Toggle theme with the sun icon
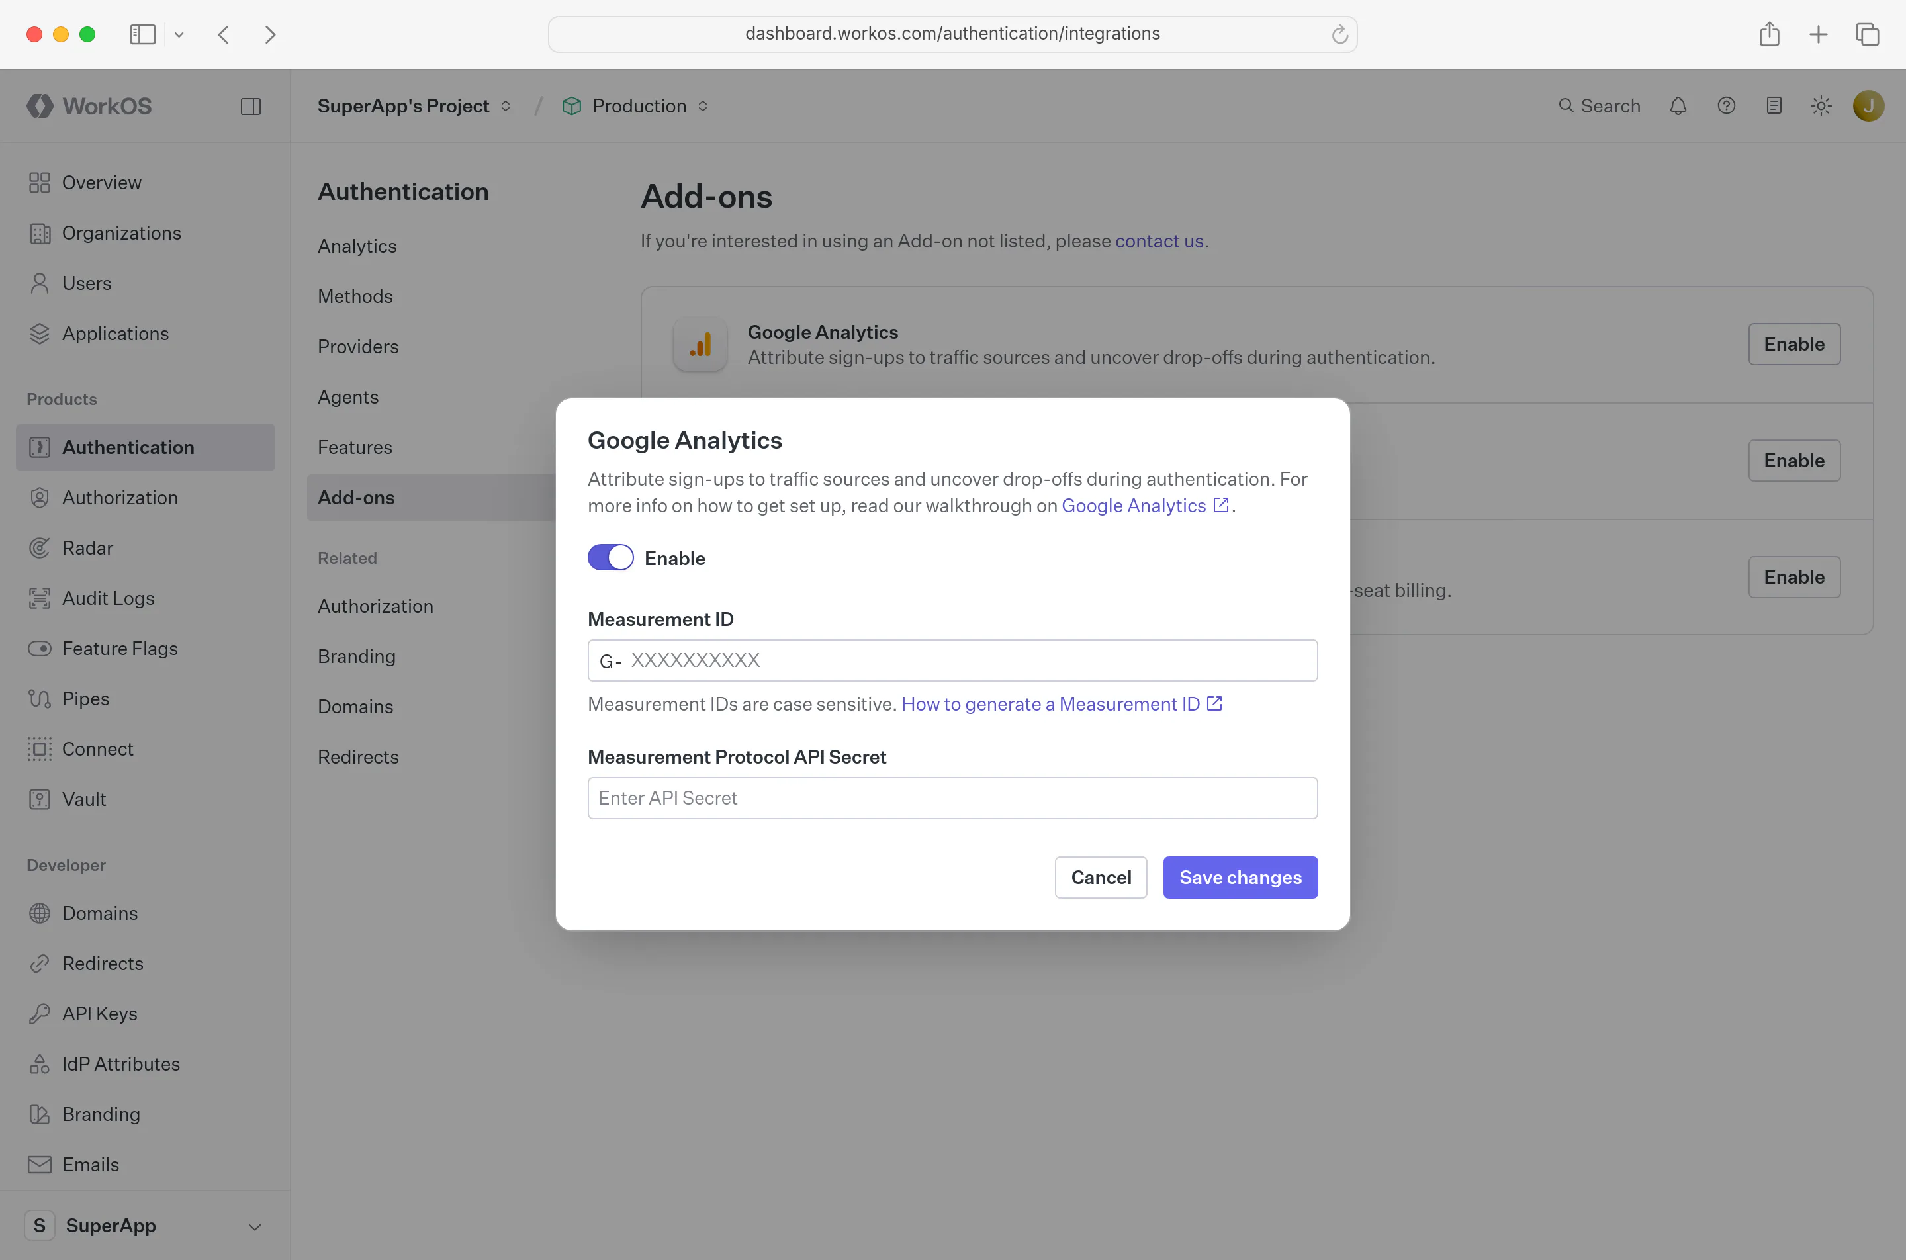The image size is (1906, 1260). coord(1821,106)
